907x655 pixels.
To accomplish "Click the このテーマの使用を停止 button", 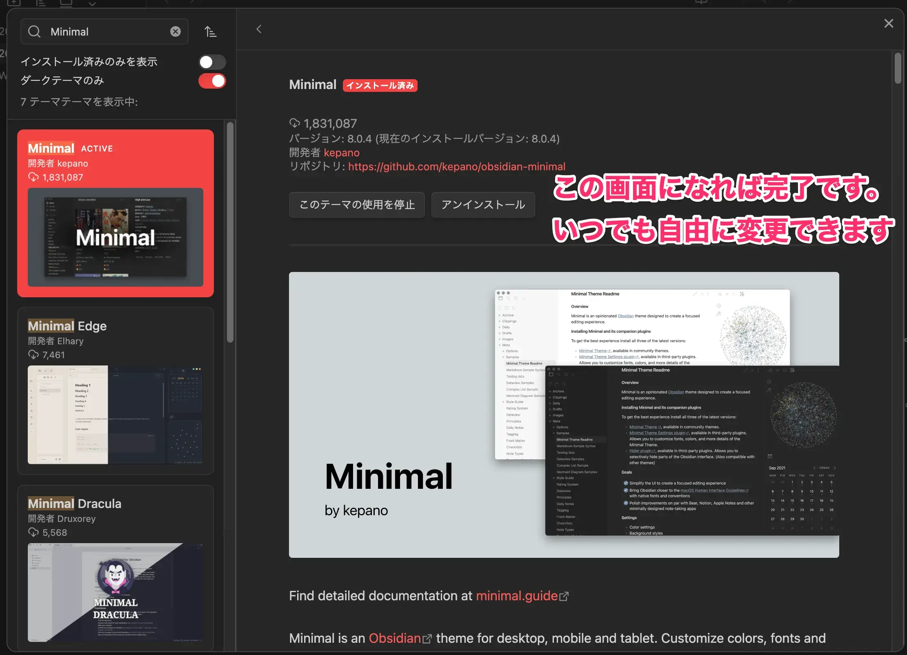I will pyautogui.click(x=357, y=205).
